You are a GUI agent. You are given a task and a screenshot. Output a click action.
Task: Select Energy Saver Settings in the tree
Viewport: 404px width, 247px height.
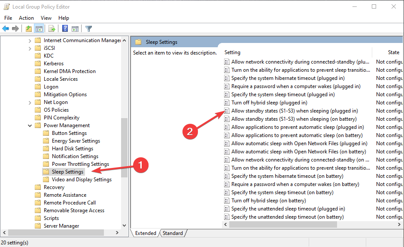coord(76,141)
